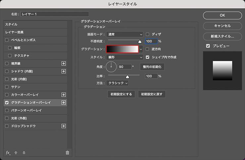This screenshot has height=160, width=245.
Task: Expand the スタイル 線形 dropdown
Action: coord(124,57)
